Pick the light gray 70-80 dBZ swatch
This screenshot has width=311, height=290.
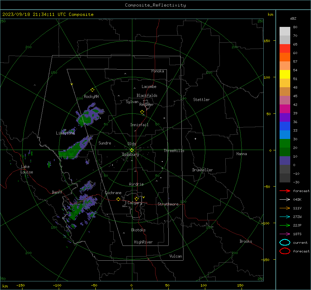[x=285, y=31]
